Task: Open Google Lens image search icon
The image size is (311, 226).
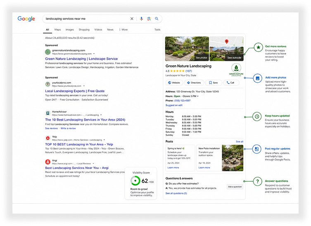Action: [x=149, y=19]
